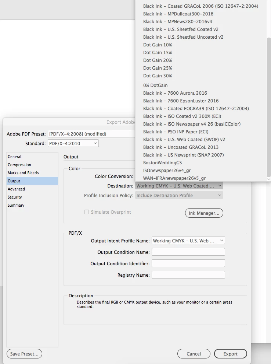The height and width of the screenshot is (364, 271).
Task: Click the Registry Name field
Action: pyautogui.click(x=188, y=275)
